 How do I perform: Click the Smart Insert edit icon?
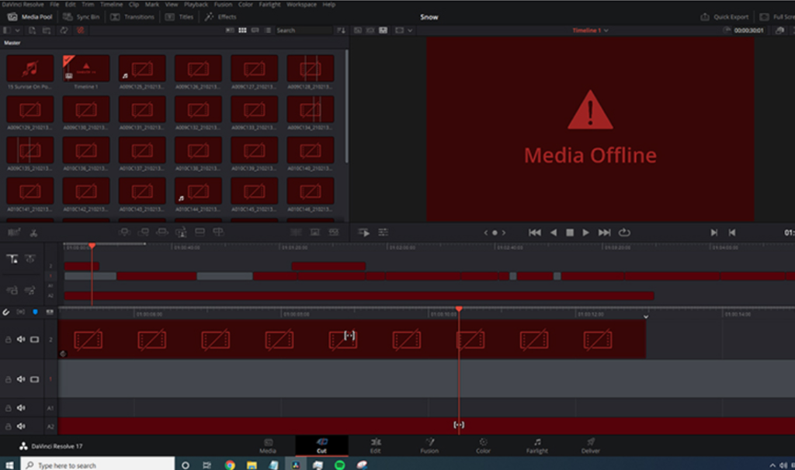coord(125,232)
